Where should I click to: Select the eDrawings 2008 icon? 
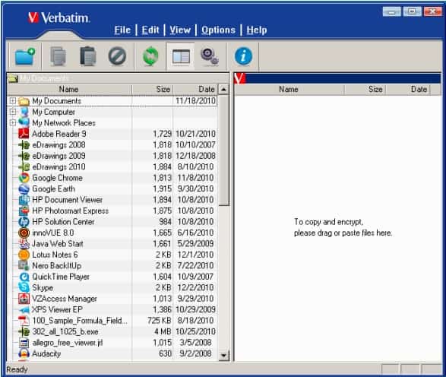point(24,145)
